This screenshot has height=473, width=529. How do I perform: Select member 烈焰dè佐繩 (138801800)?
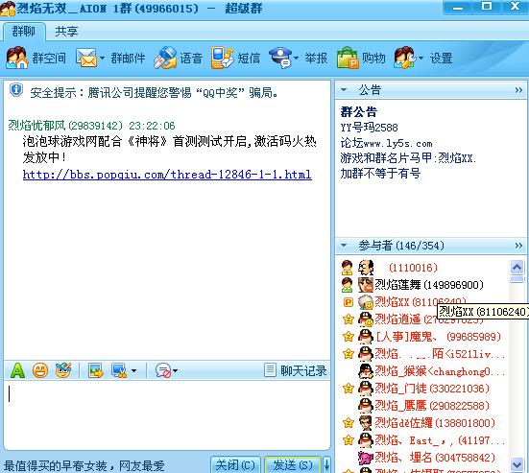(423, 423)
